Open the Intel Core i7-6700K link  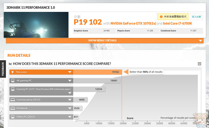[177, 24]
